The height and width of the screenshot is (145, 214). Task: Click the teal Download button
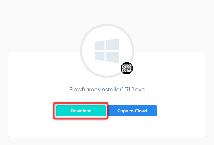click(81, 111)
